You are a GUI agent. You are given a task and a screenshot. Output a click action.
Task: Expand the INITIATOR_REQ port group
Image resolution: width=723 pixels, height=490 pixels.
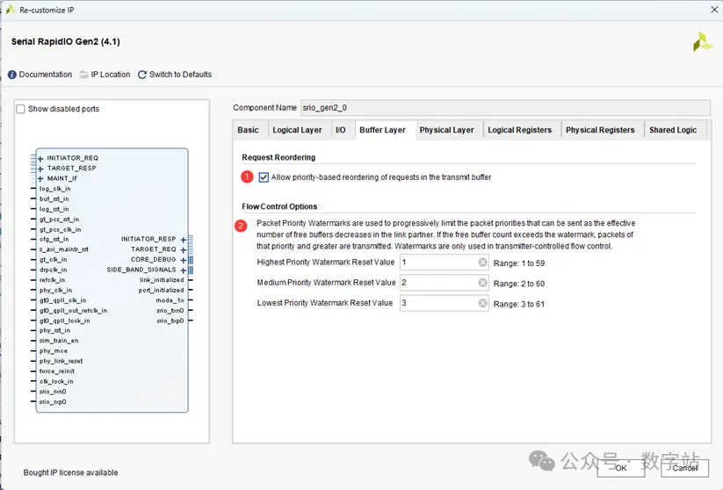click(x=40, y=159)
